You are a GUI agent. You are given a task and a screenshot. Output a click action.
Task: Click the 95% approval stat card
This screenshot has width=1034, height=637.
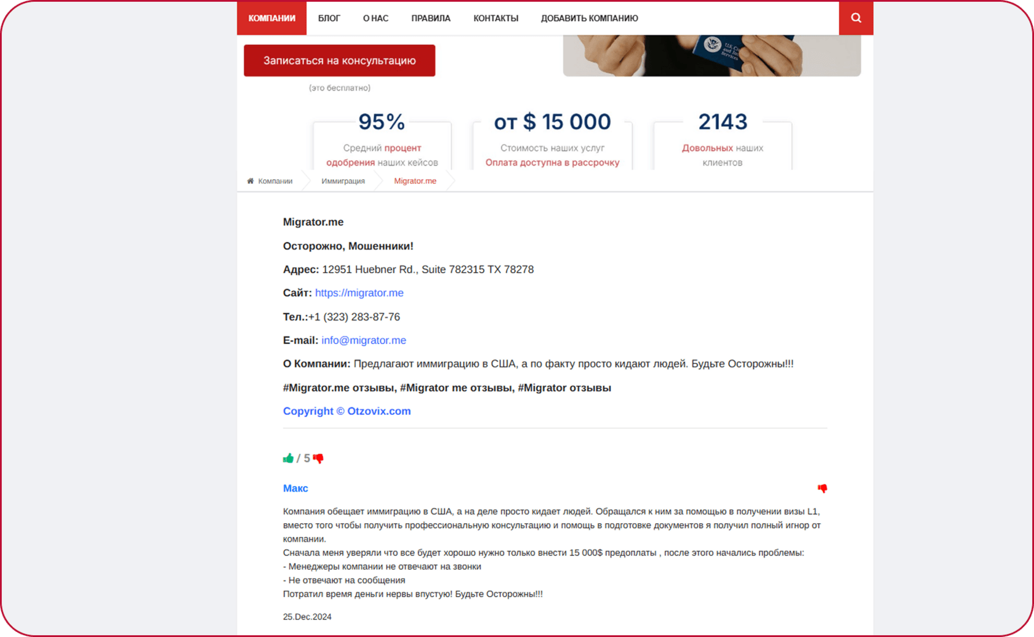click(382, 140)
